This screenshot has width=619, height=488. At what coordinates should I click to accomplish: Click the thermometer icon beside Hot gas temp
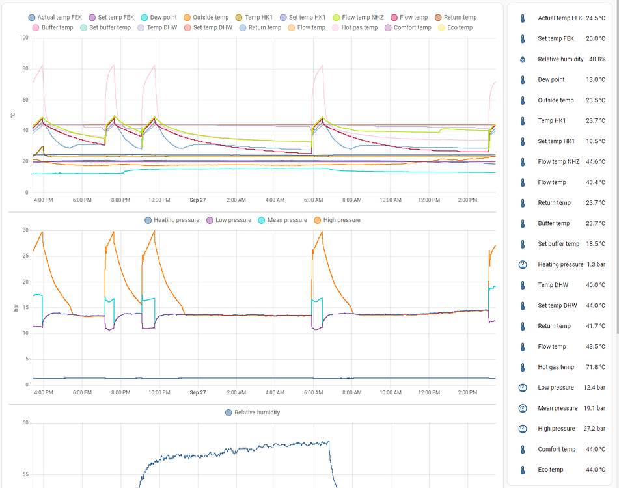(x=522, y=367)
